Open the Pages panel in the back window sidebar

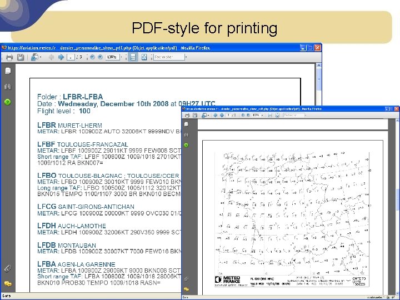[x=8, y=71]
